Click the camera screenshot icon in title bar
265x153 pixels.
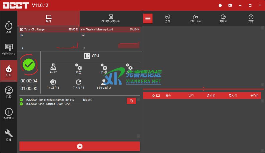click(230, 5)
